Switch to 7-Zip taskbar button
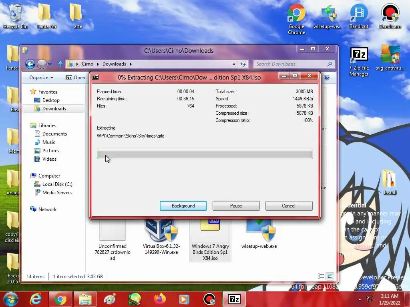 (x=234, y=299)
